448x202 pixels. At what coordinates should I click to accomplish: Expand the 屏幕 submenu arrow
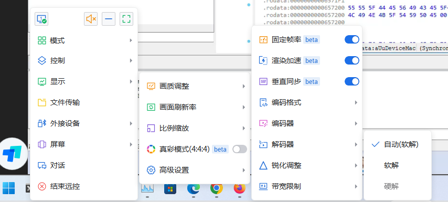click(131, 144)
